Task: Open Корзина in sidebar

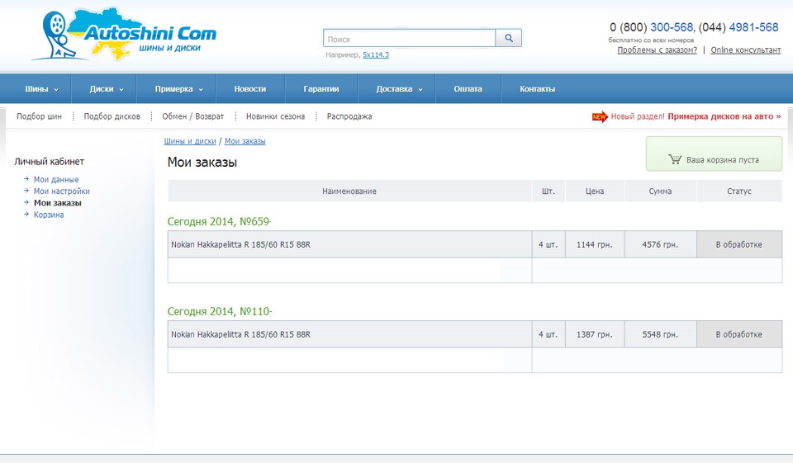Action: pyautogui.click(x=49, y=215)
